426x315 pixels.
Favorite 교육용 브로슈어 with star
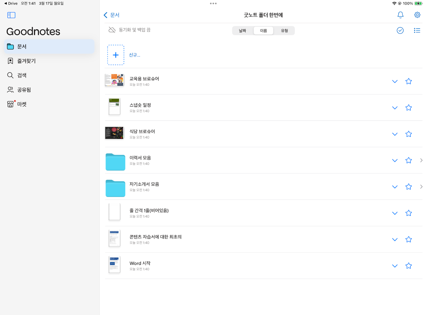pyautogui.click(x=408, y=81)
